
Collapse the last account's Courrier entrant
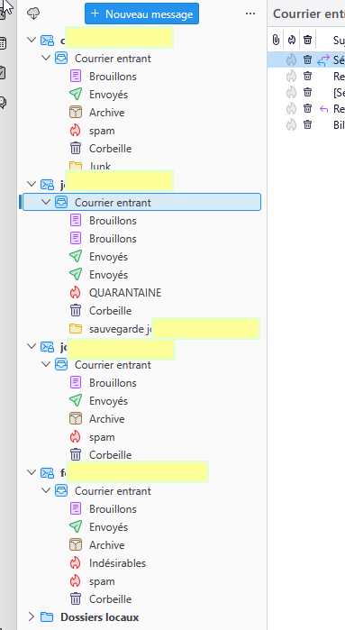pos(46,490)
